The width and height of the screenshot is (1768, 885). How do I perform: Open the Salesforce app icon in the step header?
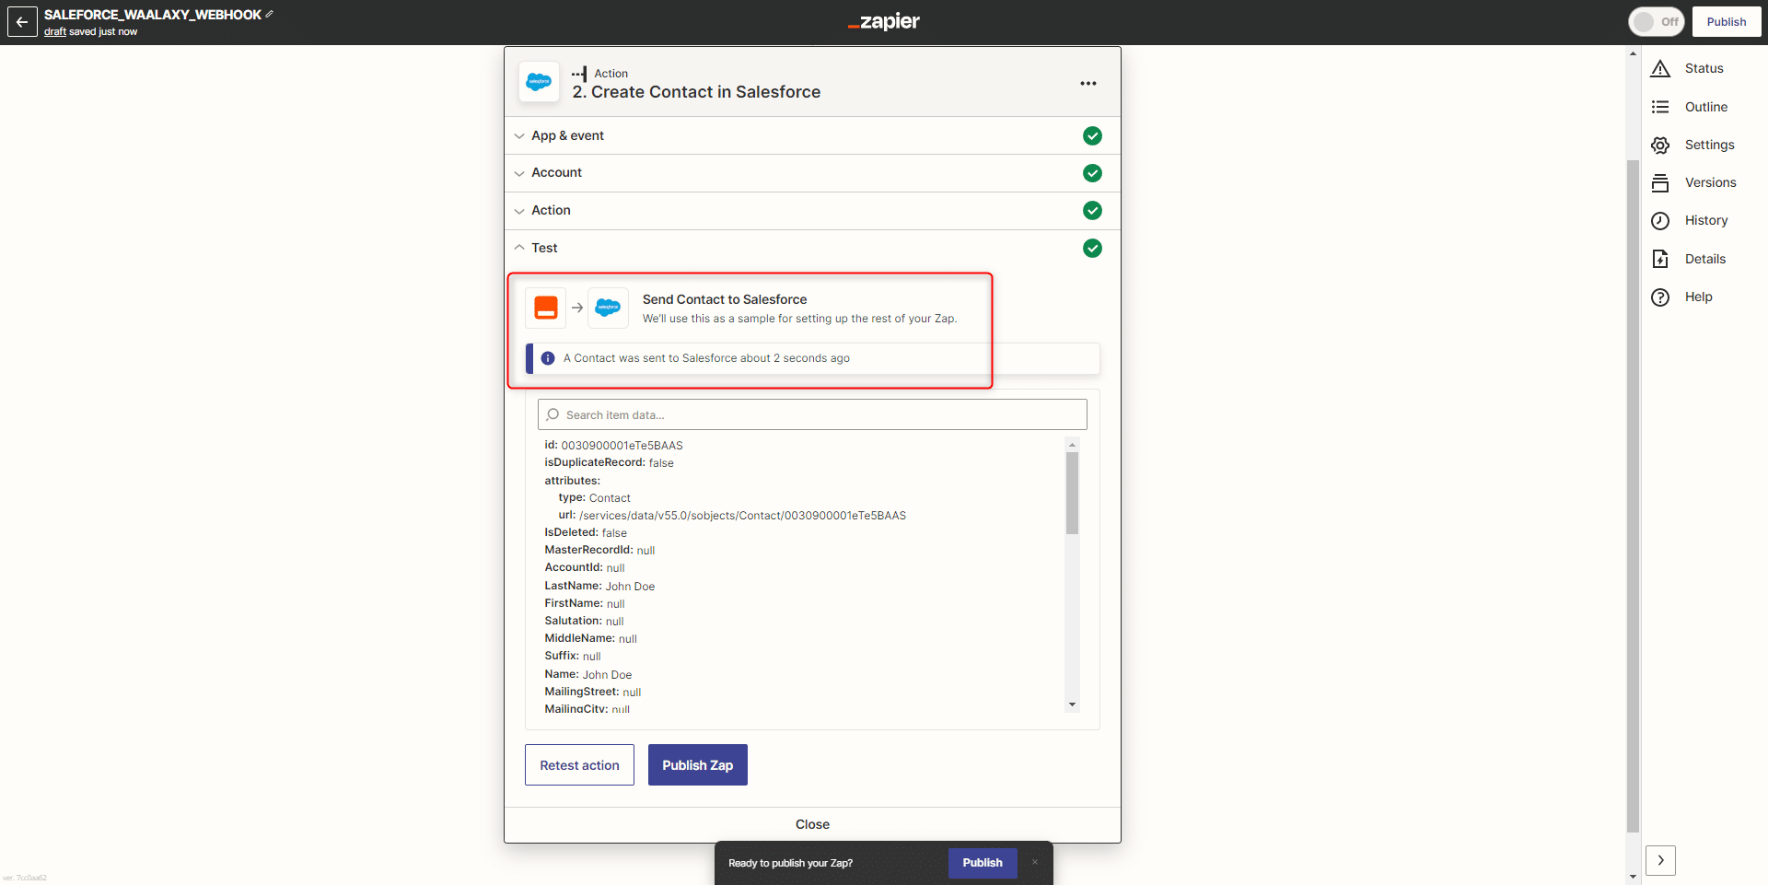[539, 82]
